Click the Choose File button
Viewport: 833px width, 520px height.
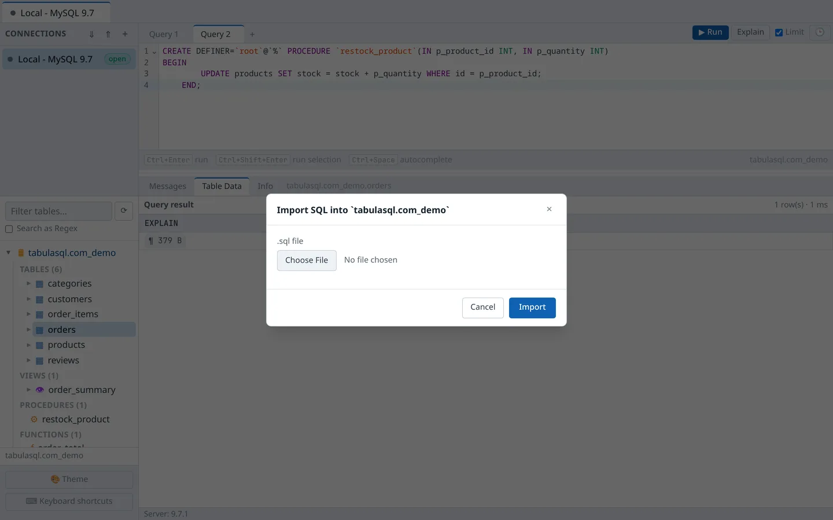[x=307, y=261]
